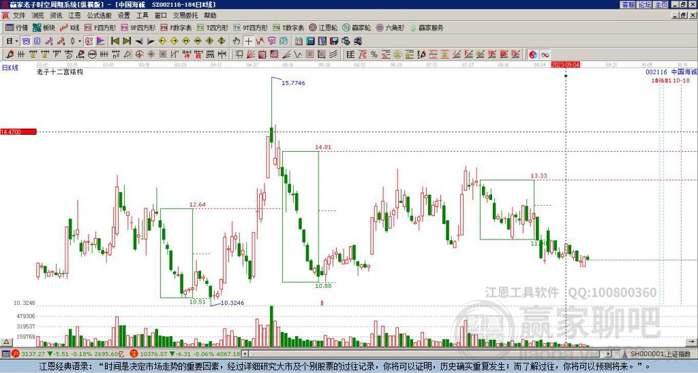Jump to first bar icon

[115, 41]
